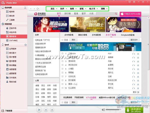Click 清除 button above 江南style
Screen dimensions: 150x113
coord(73,40)
